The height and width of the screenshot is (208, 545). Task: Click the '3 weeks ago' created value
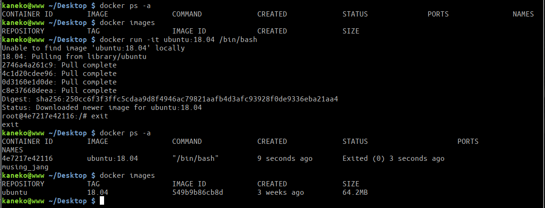click(x=281, y=192)
